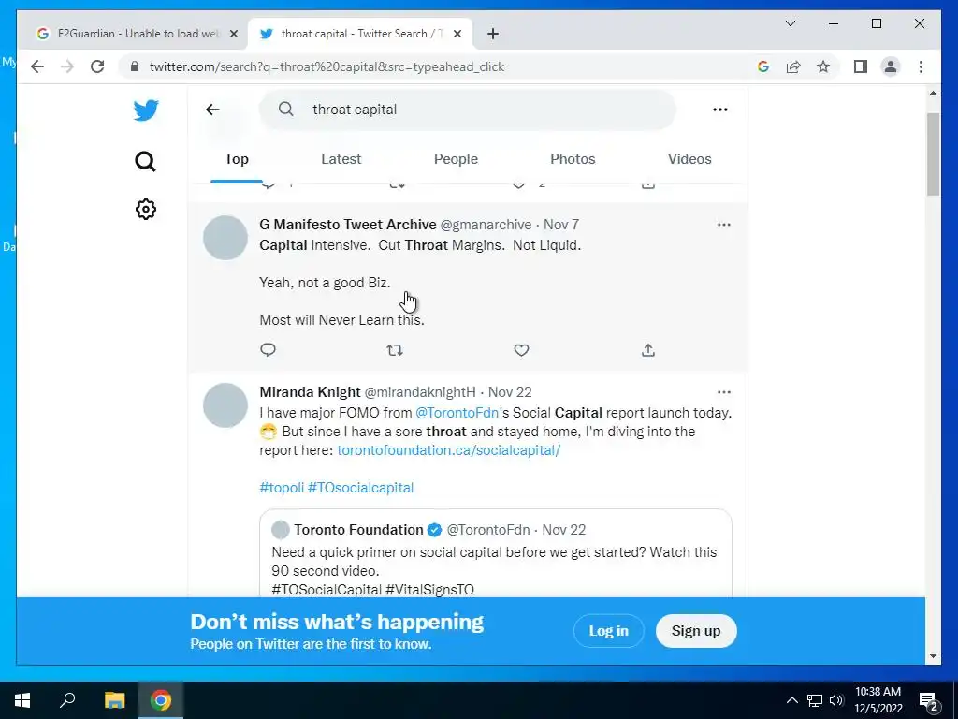This screenshot has width=958, height=719.
Task: Open Miranda Knight profile name
Action: click(310, 392)
